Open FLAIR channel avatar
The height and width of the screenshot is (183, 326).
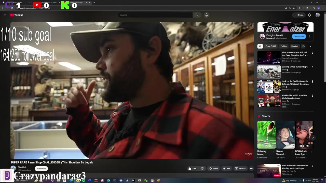click(13, 169)
